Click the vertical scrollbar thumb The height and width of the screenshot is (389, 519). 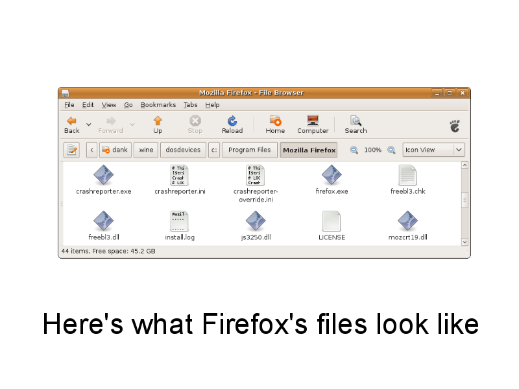[465, 200]
